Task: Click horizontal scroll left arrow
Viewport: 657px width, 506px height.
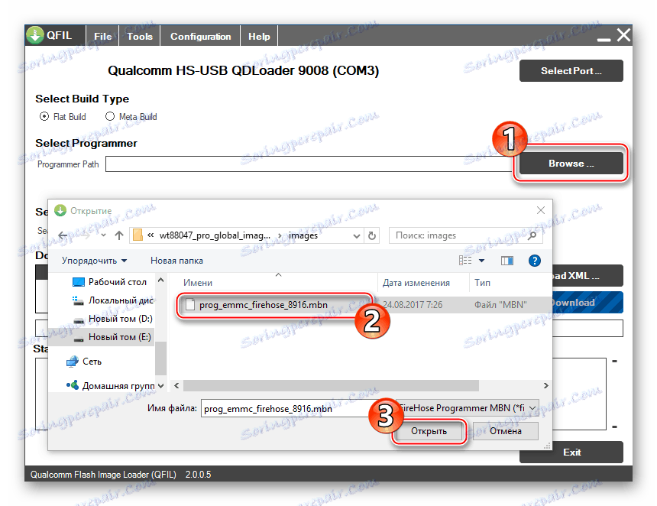Action: [176, 385]
